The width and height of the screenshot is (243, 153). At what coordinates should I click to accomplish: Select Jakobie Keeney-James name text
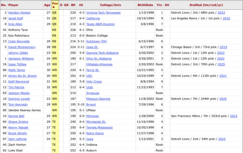click(x=25, y=110)
